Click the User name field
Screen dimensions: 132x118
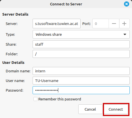pos(81,81)
